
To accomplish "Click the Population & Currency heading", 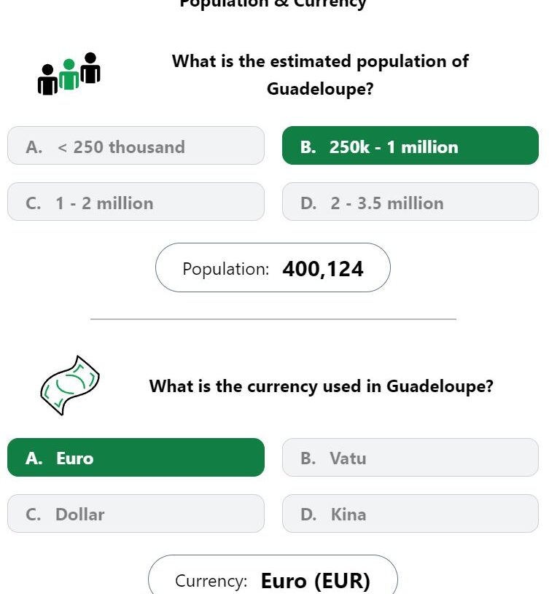I will click(273, 4).
